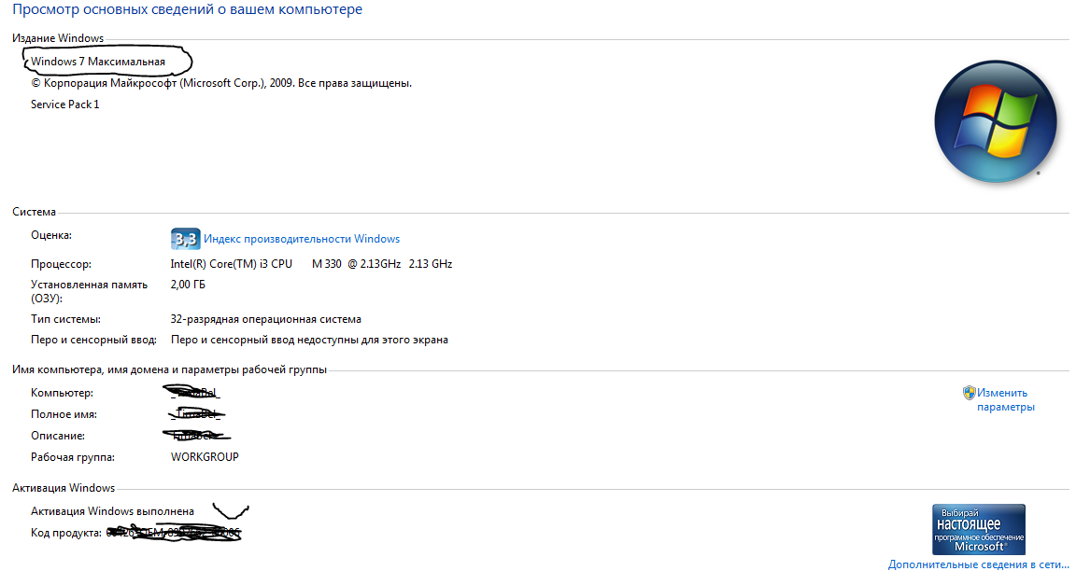The height and width of the screenshot is (585, 1076).
Task: Click the Издание Windows section header
Action: pos(58,38)
